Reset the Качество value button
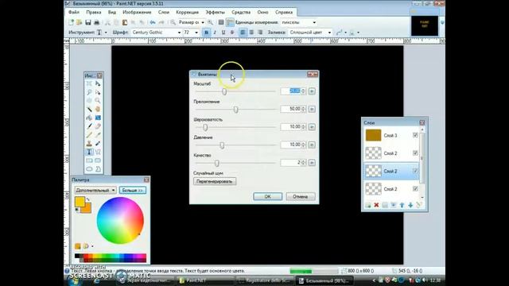 tap(312, 162)
